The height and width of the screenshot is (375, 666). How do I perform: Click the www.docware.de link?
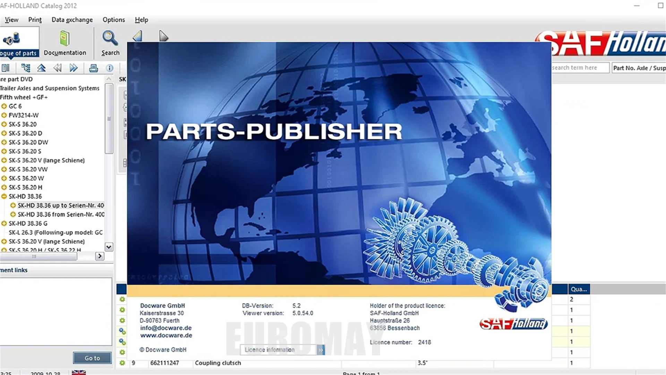[x=166, y=335]
